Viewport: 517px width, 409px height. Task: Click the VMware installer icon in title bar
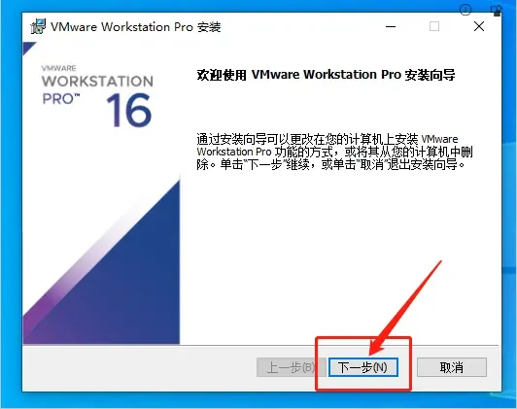[38, 27]
